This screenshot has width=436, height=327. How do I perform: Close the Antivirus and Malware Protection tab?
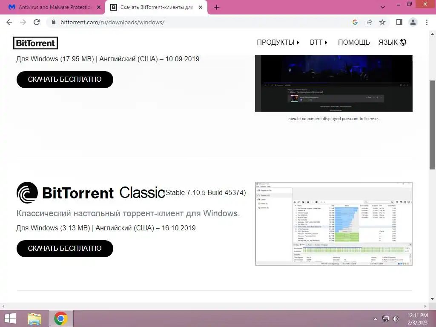[x=99, y=8]
